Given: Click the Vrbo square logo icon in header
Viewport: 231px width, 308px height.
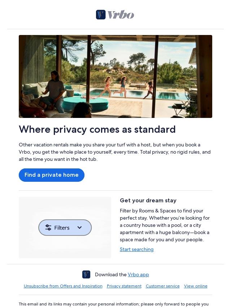Looking at the screenshot, I should tap(101, 15).
